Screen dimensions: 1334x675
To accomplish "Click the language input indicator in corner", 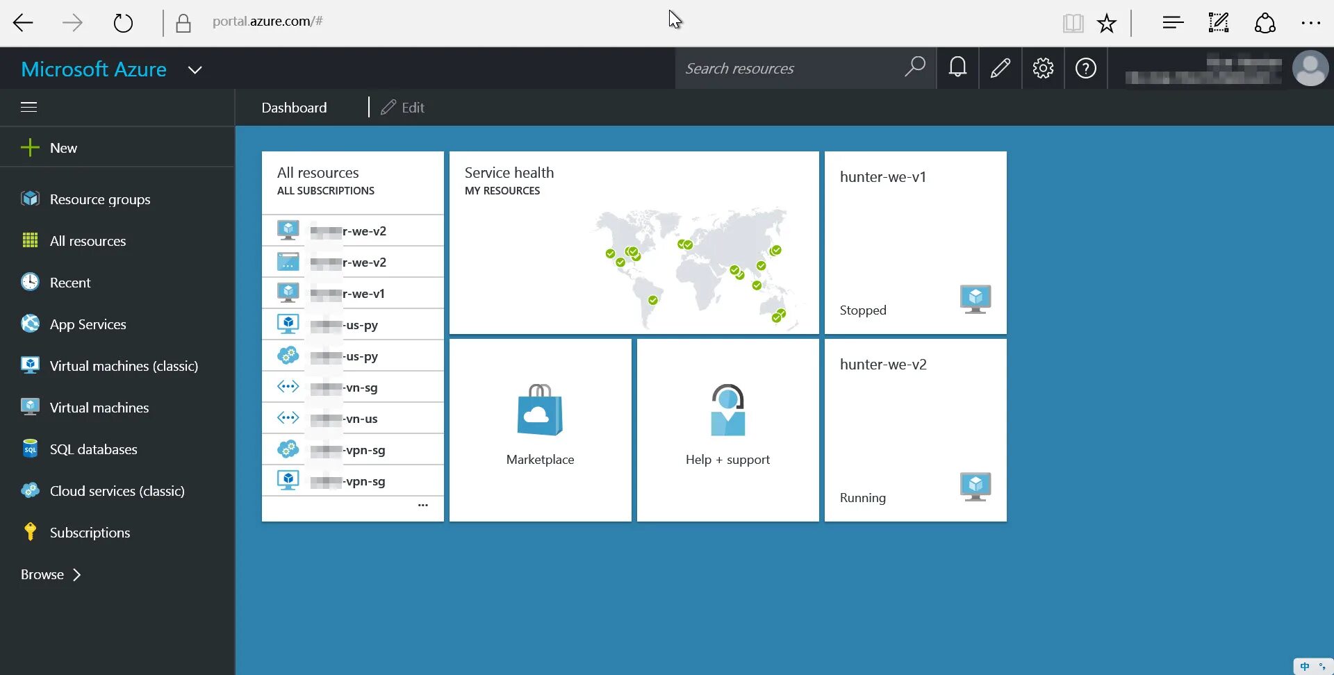I will click(1305, 667).
